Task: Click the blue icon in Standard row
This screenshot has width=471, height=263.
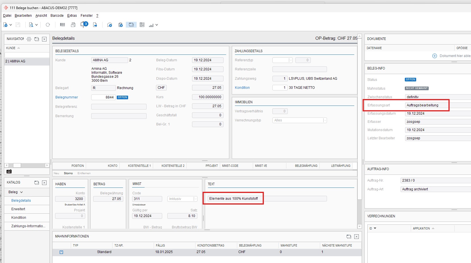Action: click(61, 252)
